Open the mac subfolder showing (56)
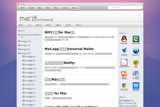160x107 pixels. (x=29, y=77)
